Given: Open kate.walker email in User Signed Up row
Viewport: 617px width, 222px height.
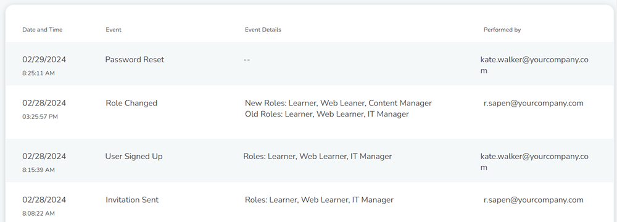Looking at the screenshot, I should click(534, 162).
